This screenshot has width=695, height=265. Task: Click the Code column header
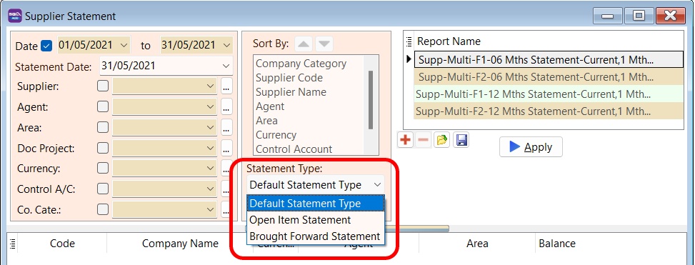62,244
